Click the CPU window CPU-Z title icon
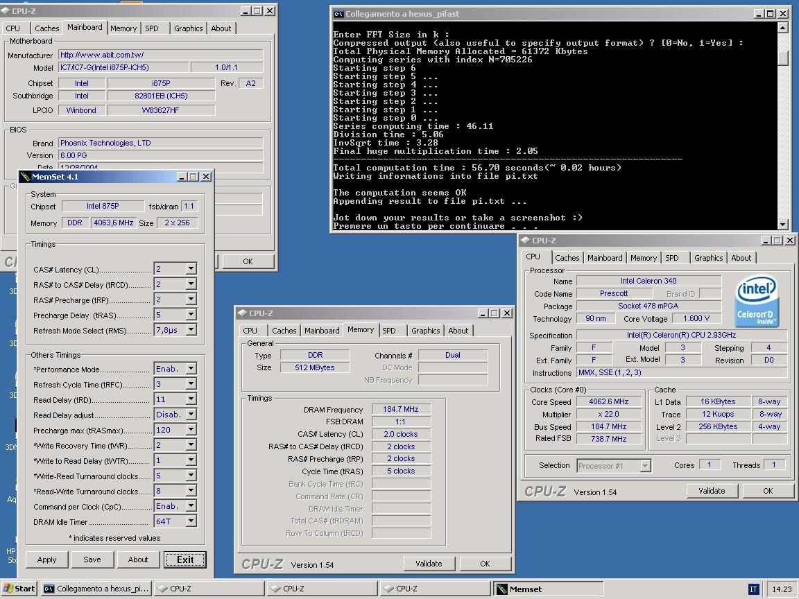799x599 pixels. point(525,241)
